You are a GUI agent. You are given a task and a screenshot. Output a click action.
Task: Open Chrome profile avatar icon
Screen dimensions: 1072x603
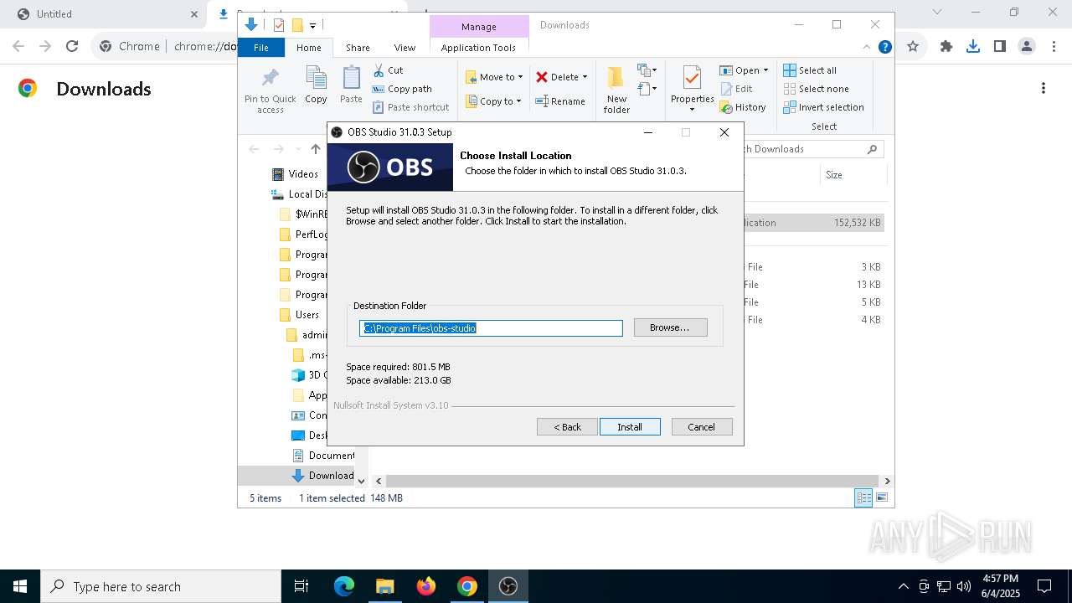click(x=1026, y=47)
